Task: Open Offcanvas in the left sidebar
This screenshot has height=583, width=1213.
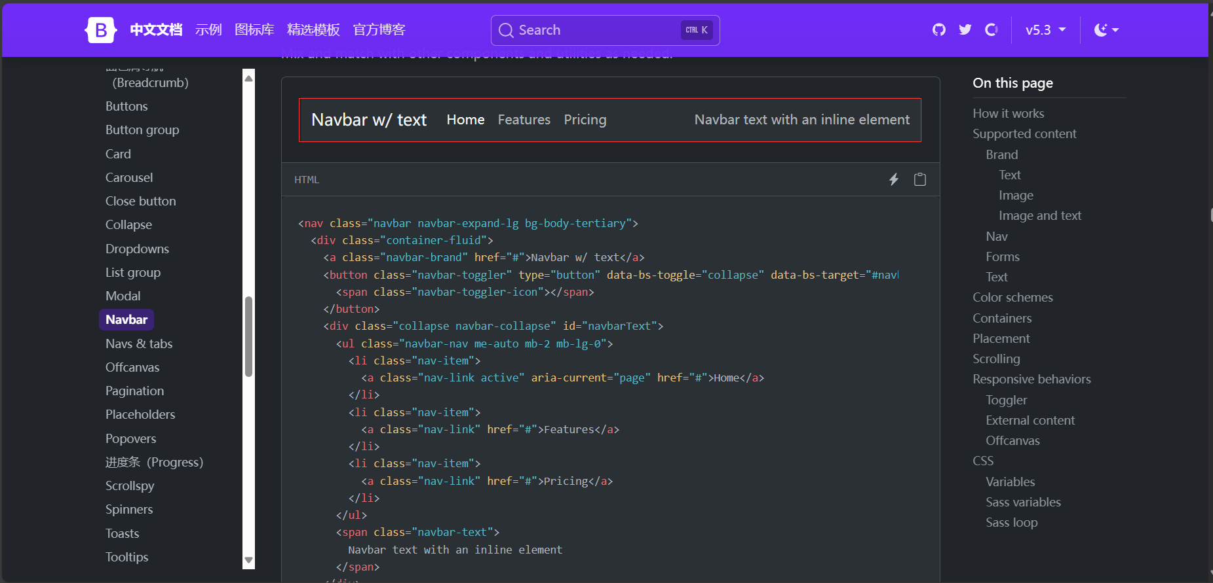Action: [x=132, y=367]
